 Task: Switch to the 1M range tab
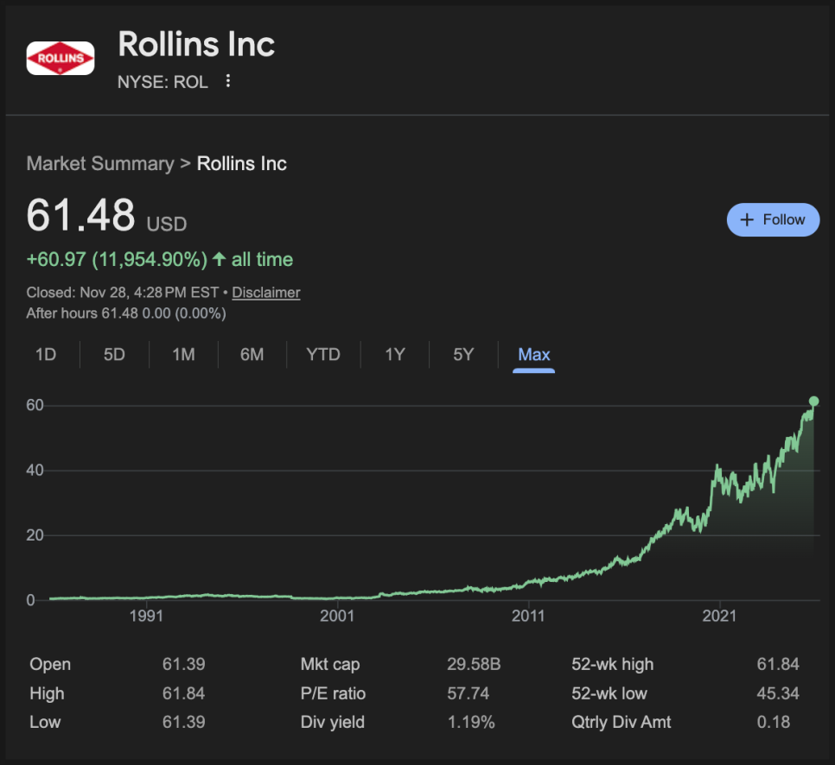[x=183, y=355]
